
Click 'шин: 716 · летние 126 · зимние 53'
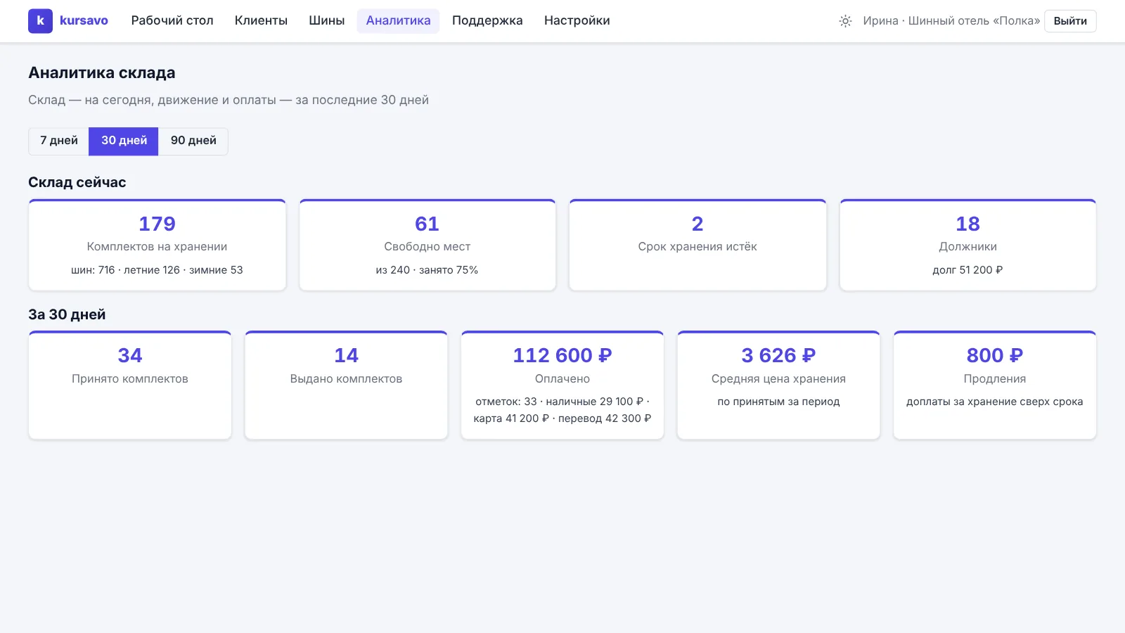coord(157,270)
